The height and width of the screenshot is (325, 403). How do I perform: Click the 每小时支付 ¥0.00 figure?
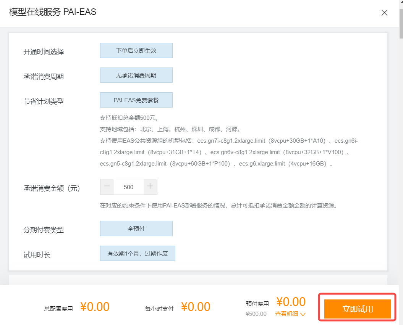(x=195, y=306)
